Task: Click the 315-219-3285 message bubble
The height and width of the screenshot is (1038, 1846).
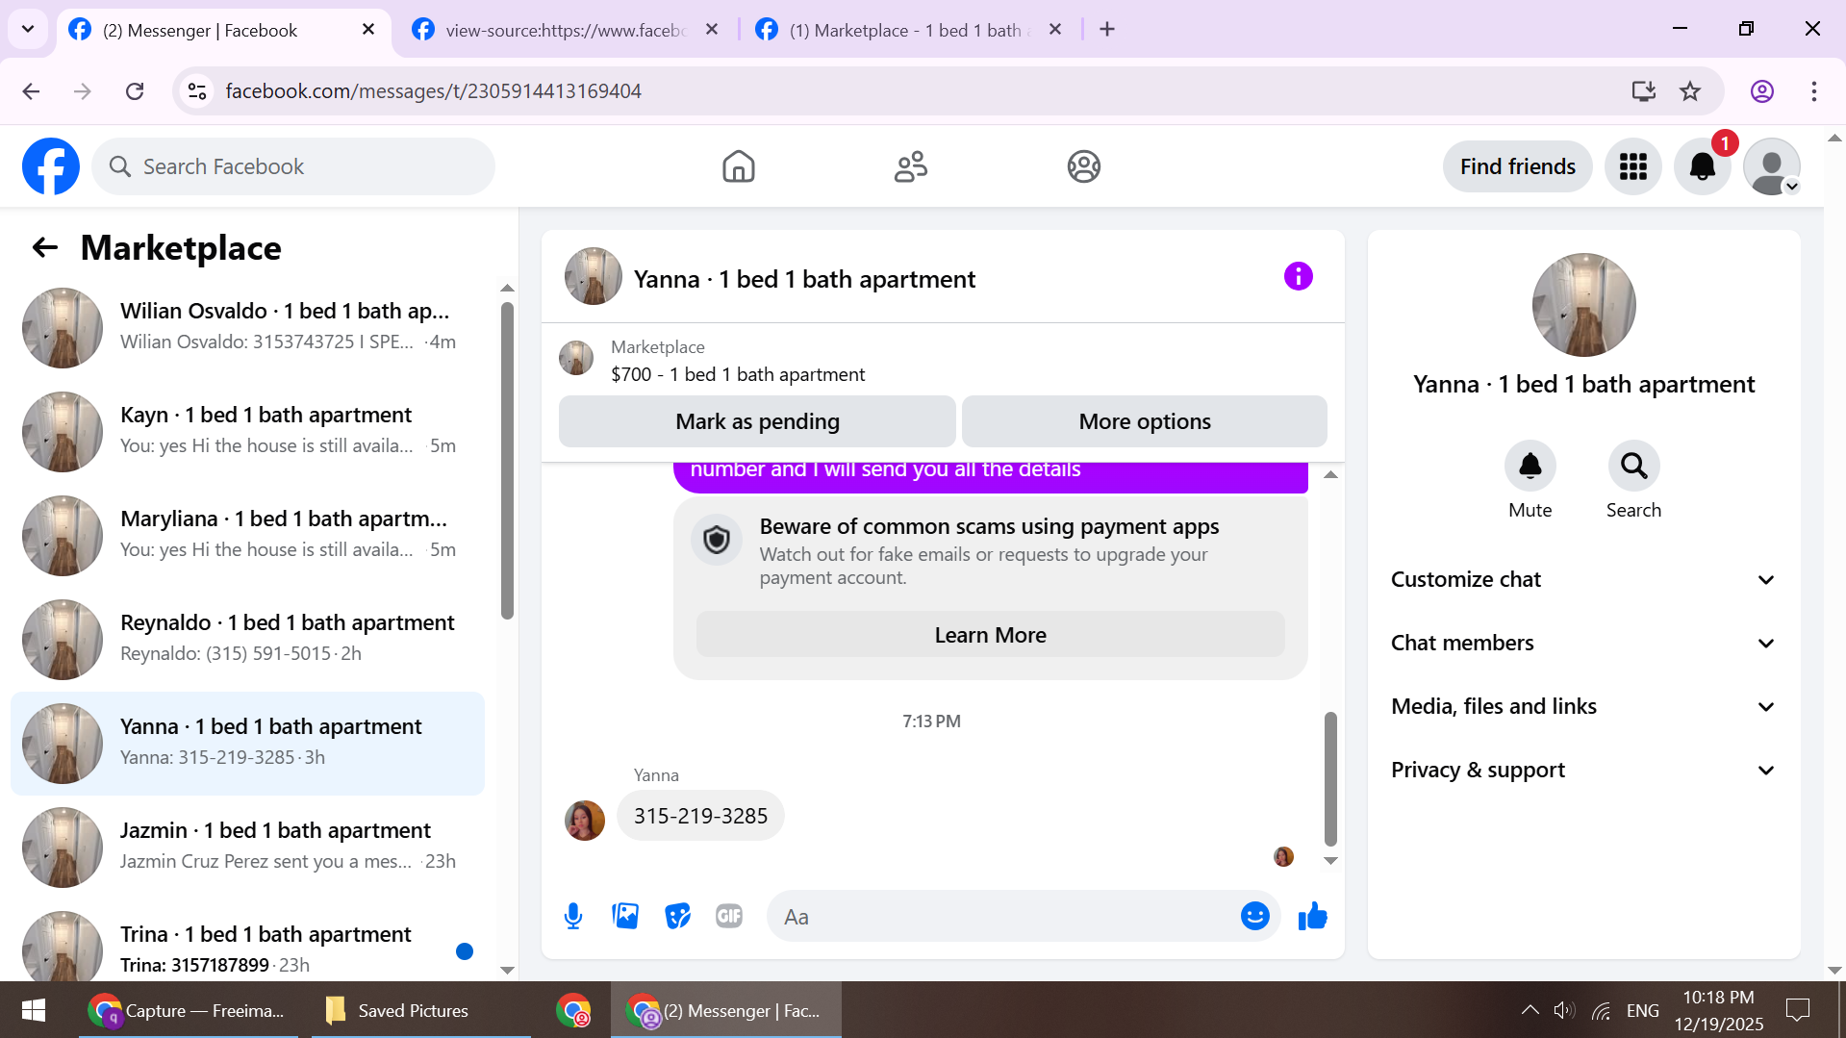Action: 700,816
